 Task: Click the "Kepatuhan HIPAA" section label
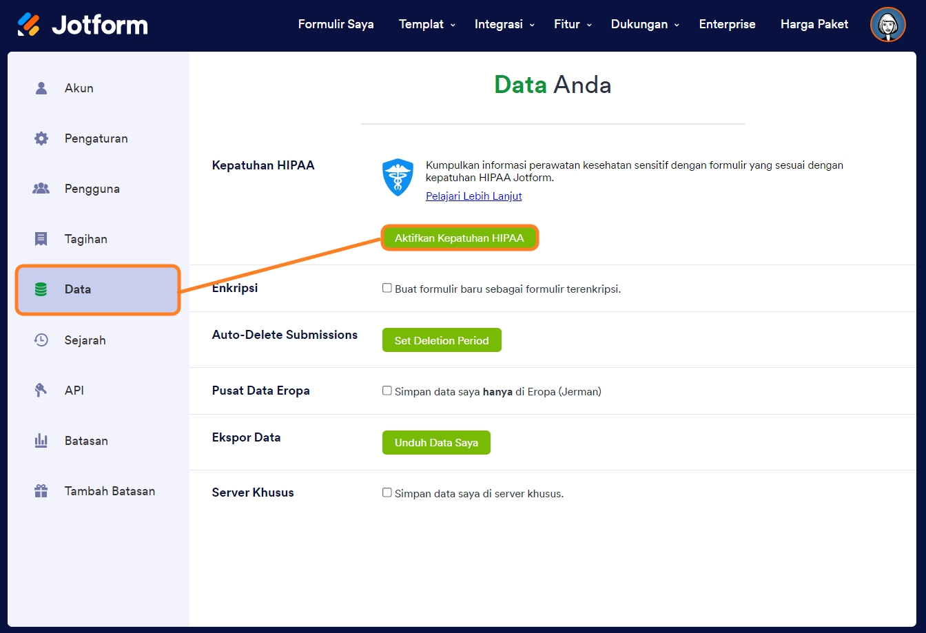(x=263, y=165)
